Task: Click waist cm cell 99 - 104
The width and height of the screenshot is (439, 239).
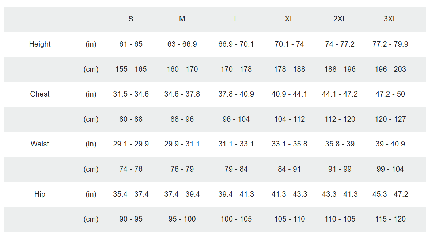Action: (x=390, y=169)
